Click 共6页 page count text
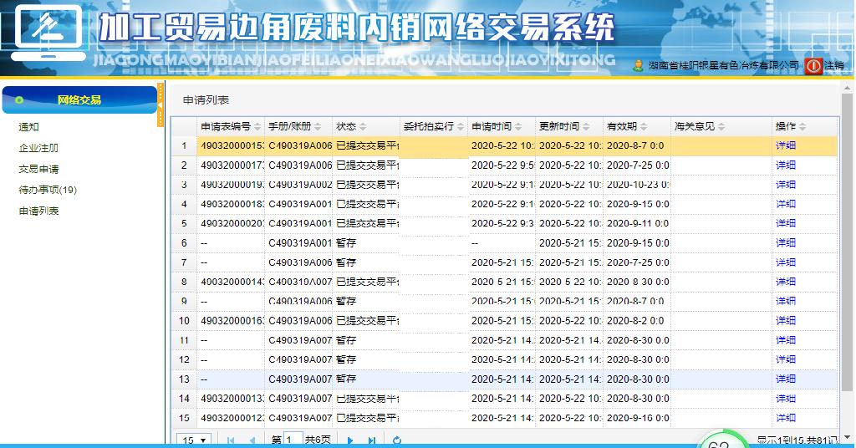 point(318,440)
